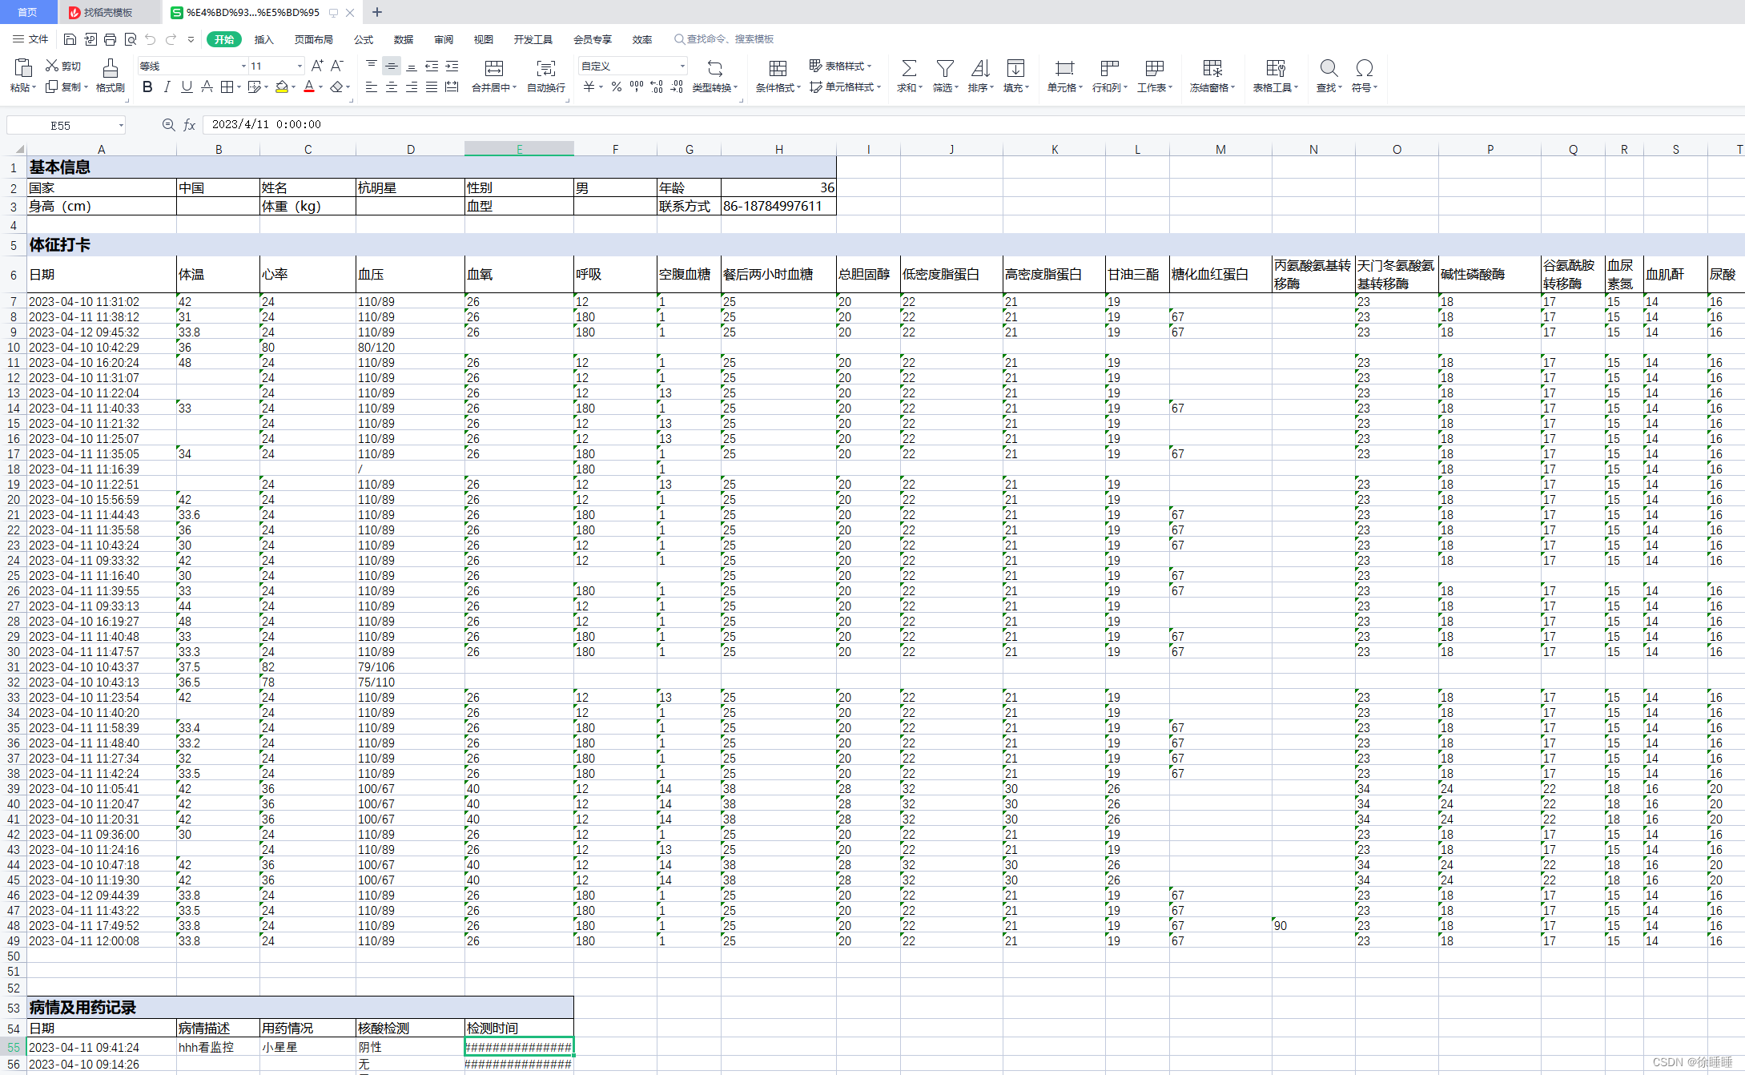Switch to the Review (审阅) tab

click(x=444, y=39)
